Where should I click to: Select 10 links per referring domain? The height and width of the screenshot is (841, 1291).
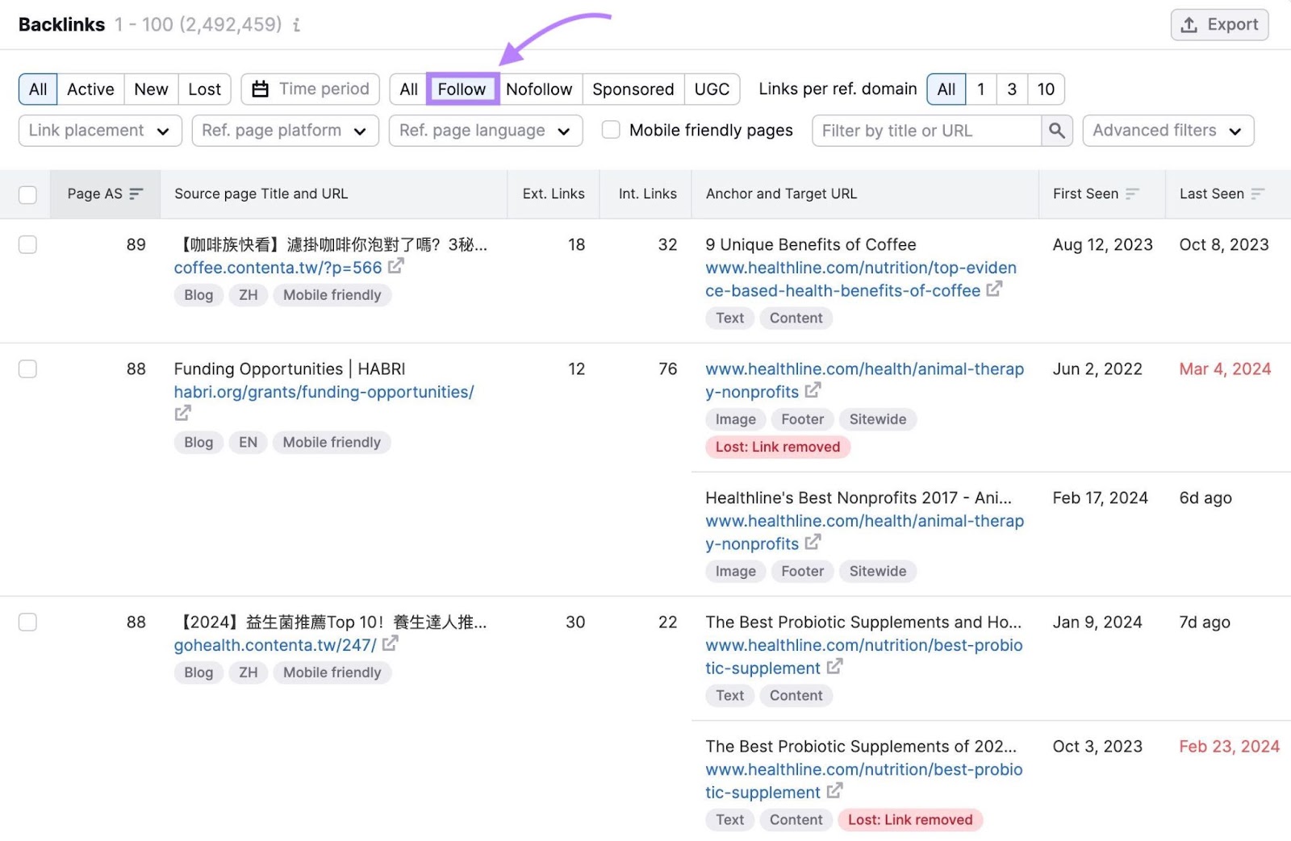click(1046, 89)
